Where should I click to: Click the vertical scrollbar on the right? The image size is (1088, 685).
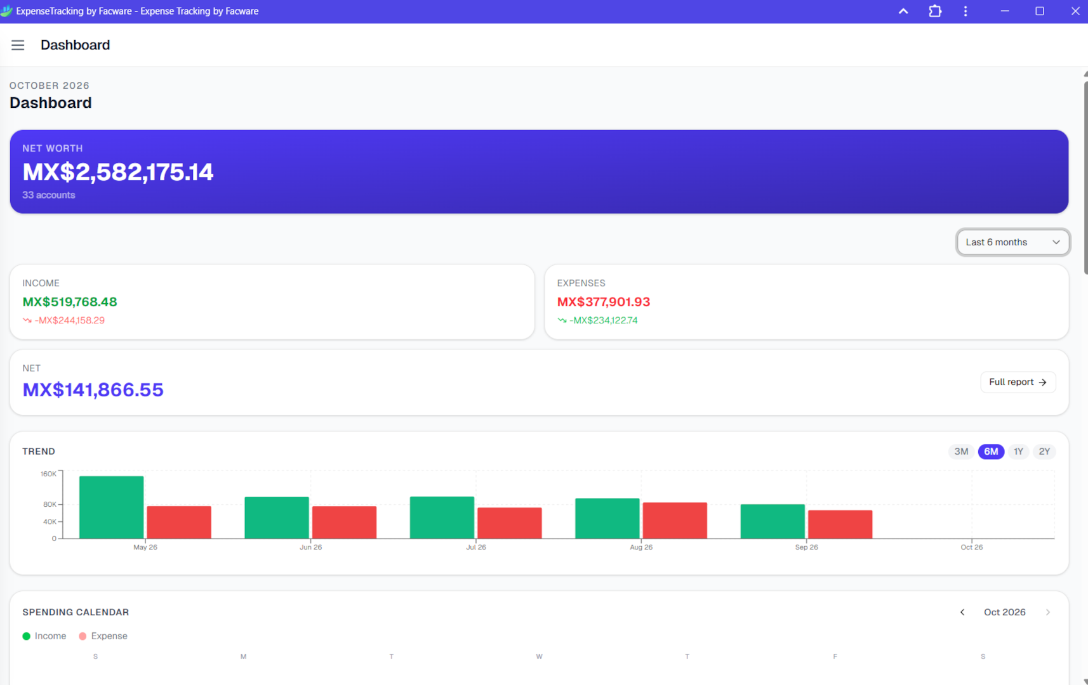click(1085, 178)
